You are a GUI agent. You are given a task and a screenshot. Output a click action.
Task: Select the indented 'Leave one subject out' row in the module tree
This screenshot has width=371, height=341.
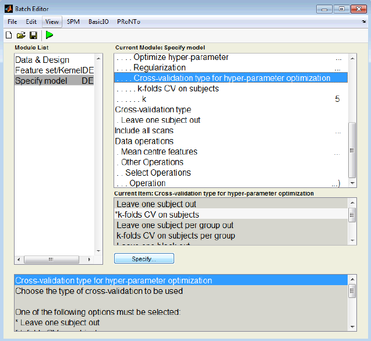pyautogui.click(x=231, y=120)
